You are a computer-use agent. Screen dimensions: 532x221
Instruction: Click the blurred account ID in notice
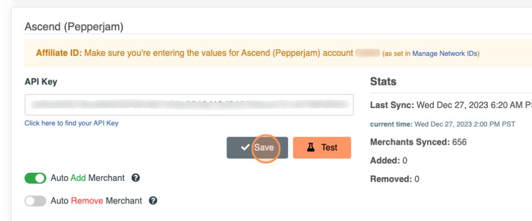point(367,53)
